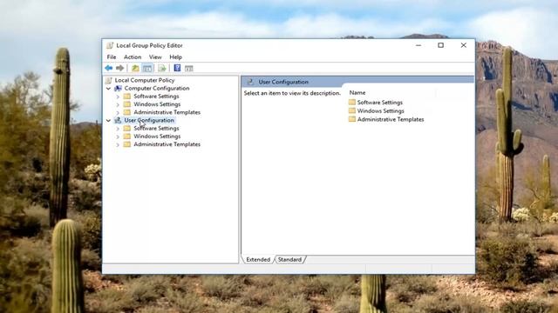Click the Up one level folder icon

[135, 68]
